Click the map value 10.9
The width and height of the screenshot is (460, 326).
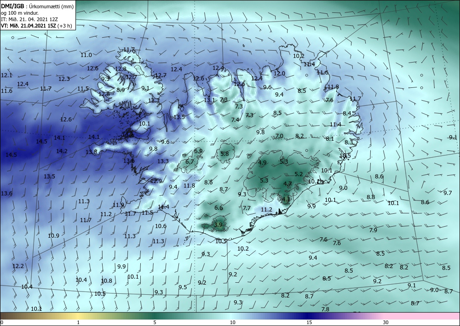54,235
